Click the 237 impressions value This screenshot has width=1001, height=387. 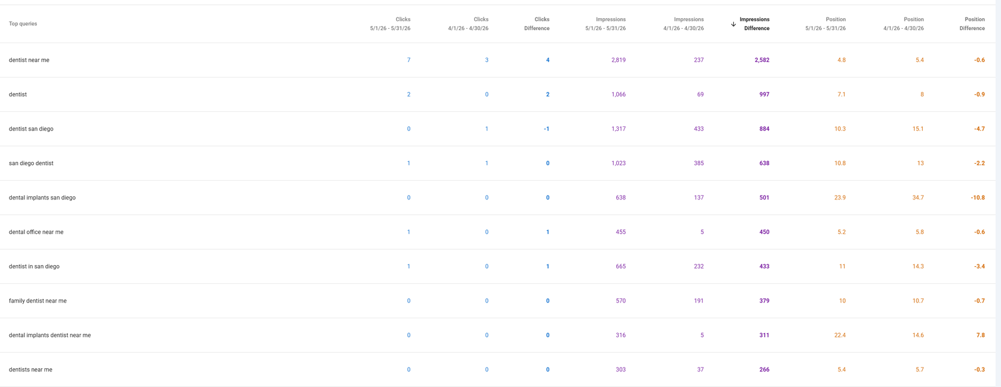699,60
